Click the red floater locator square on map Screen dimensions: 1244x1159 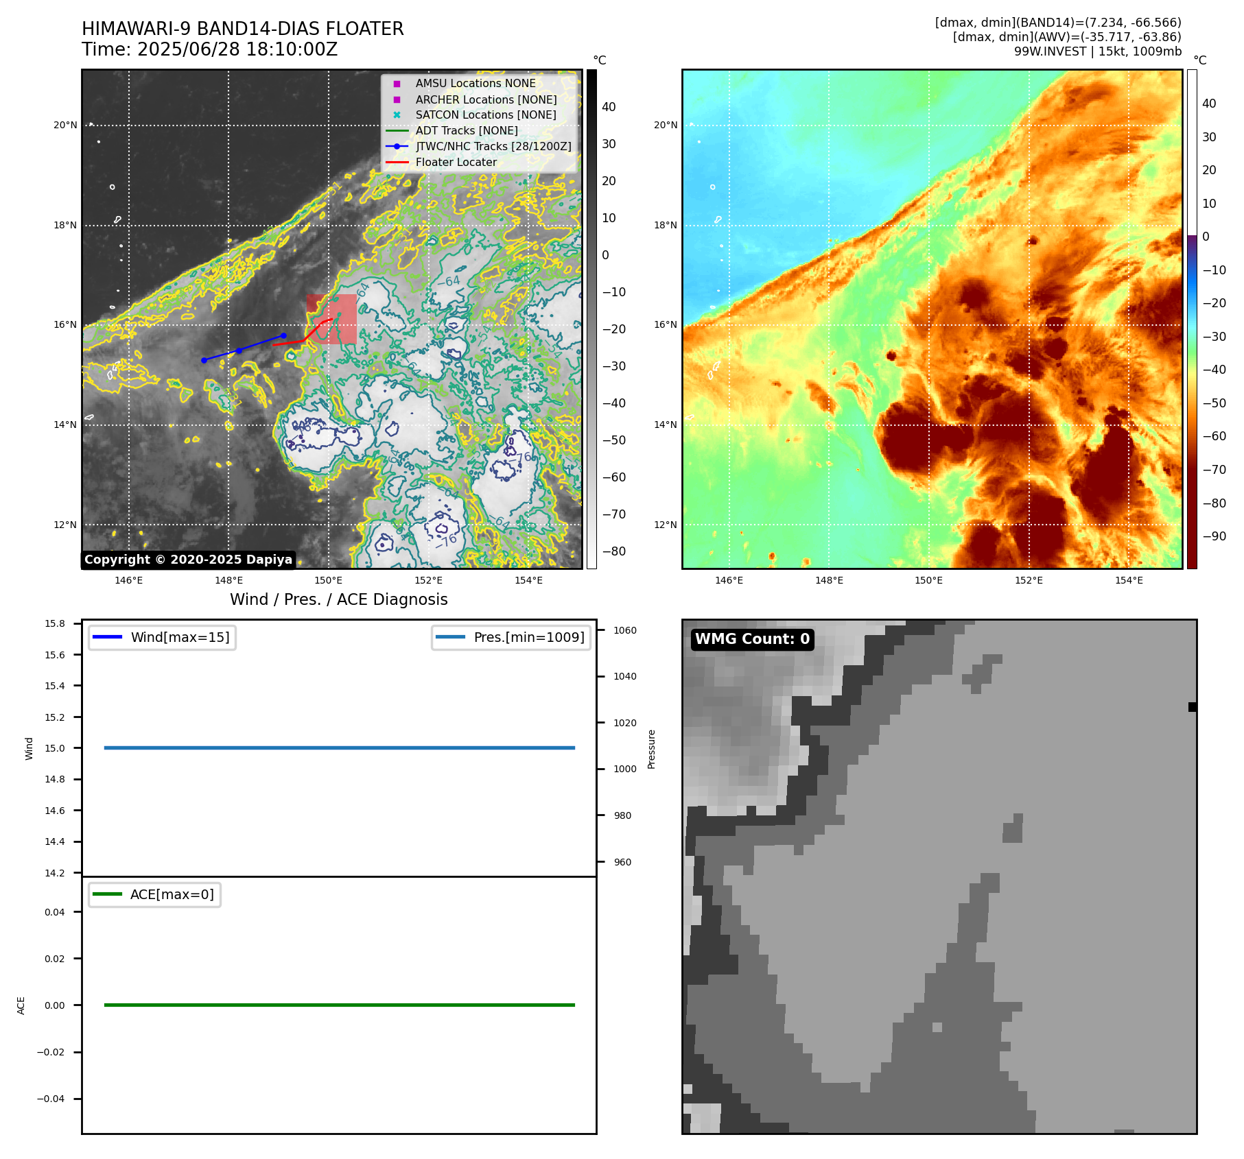[332, 319]
